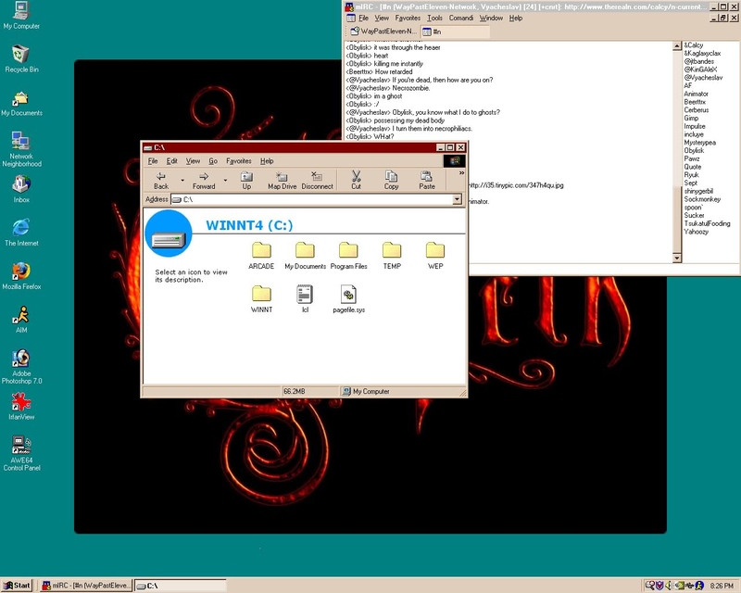Click the Paste toolbar button in Explorer
Screen dimensions: 741x593
click(x=427, y=181)
